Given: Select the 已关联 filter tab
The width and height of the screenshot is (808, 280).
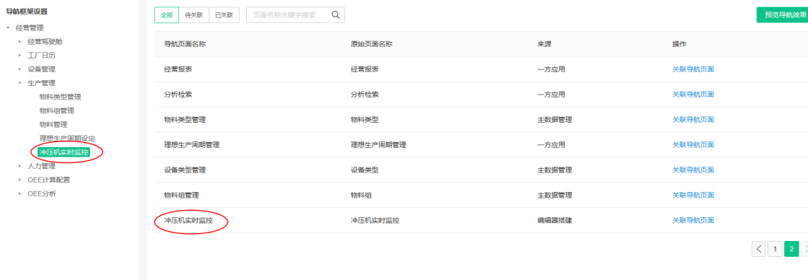Looking at the screenshot, I should pos(224,15).
